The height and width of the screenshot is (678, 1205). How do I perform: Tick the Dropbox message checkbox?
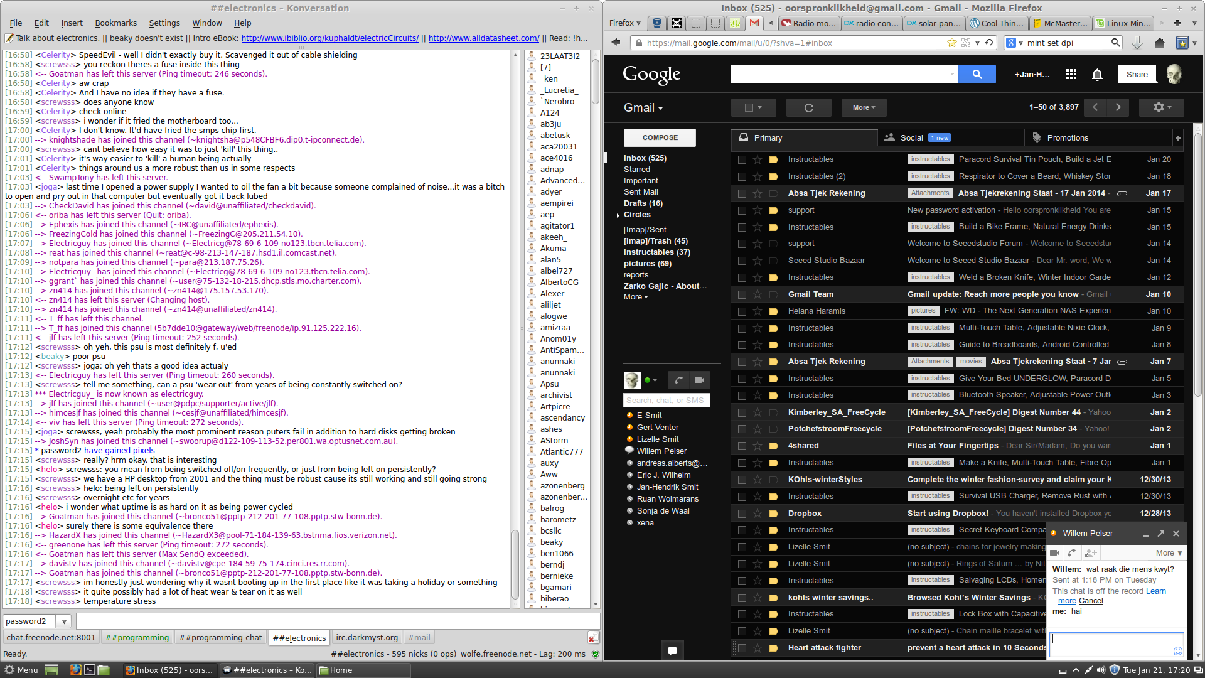click(742, 514)
